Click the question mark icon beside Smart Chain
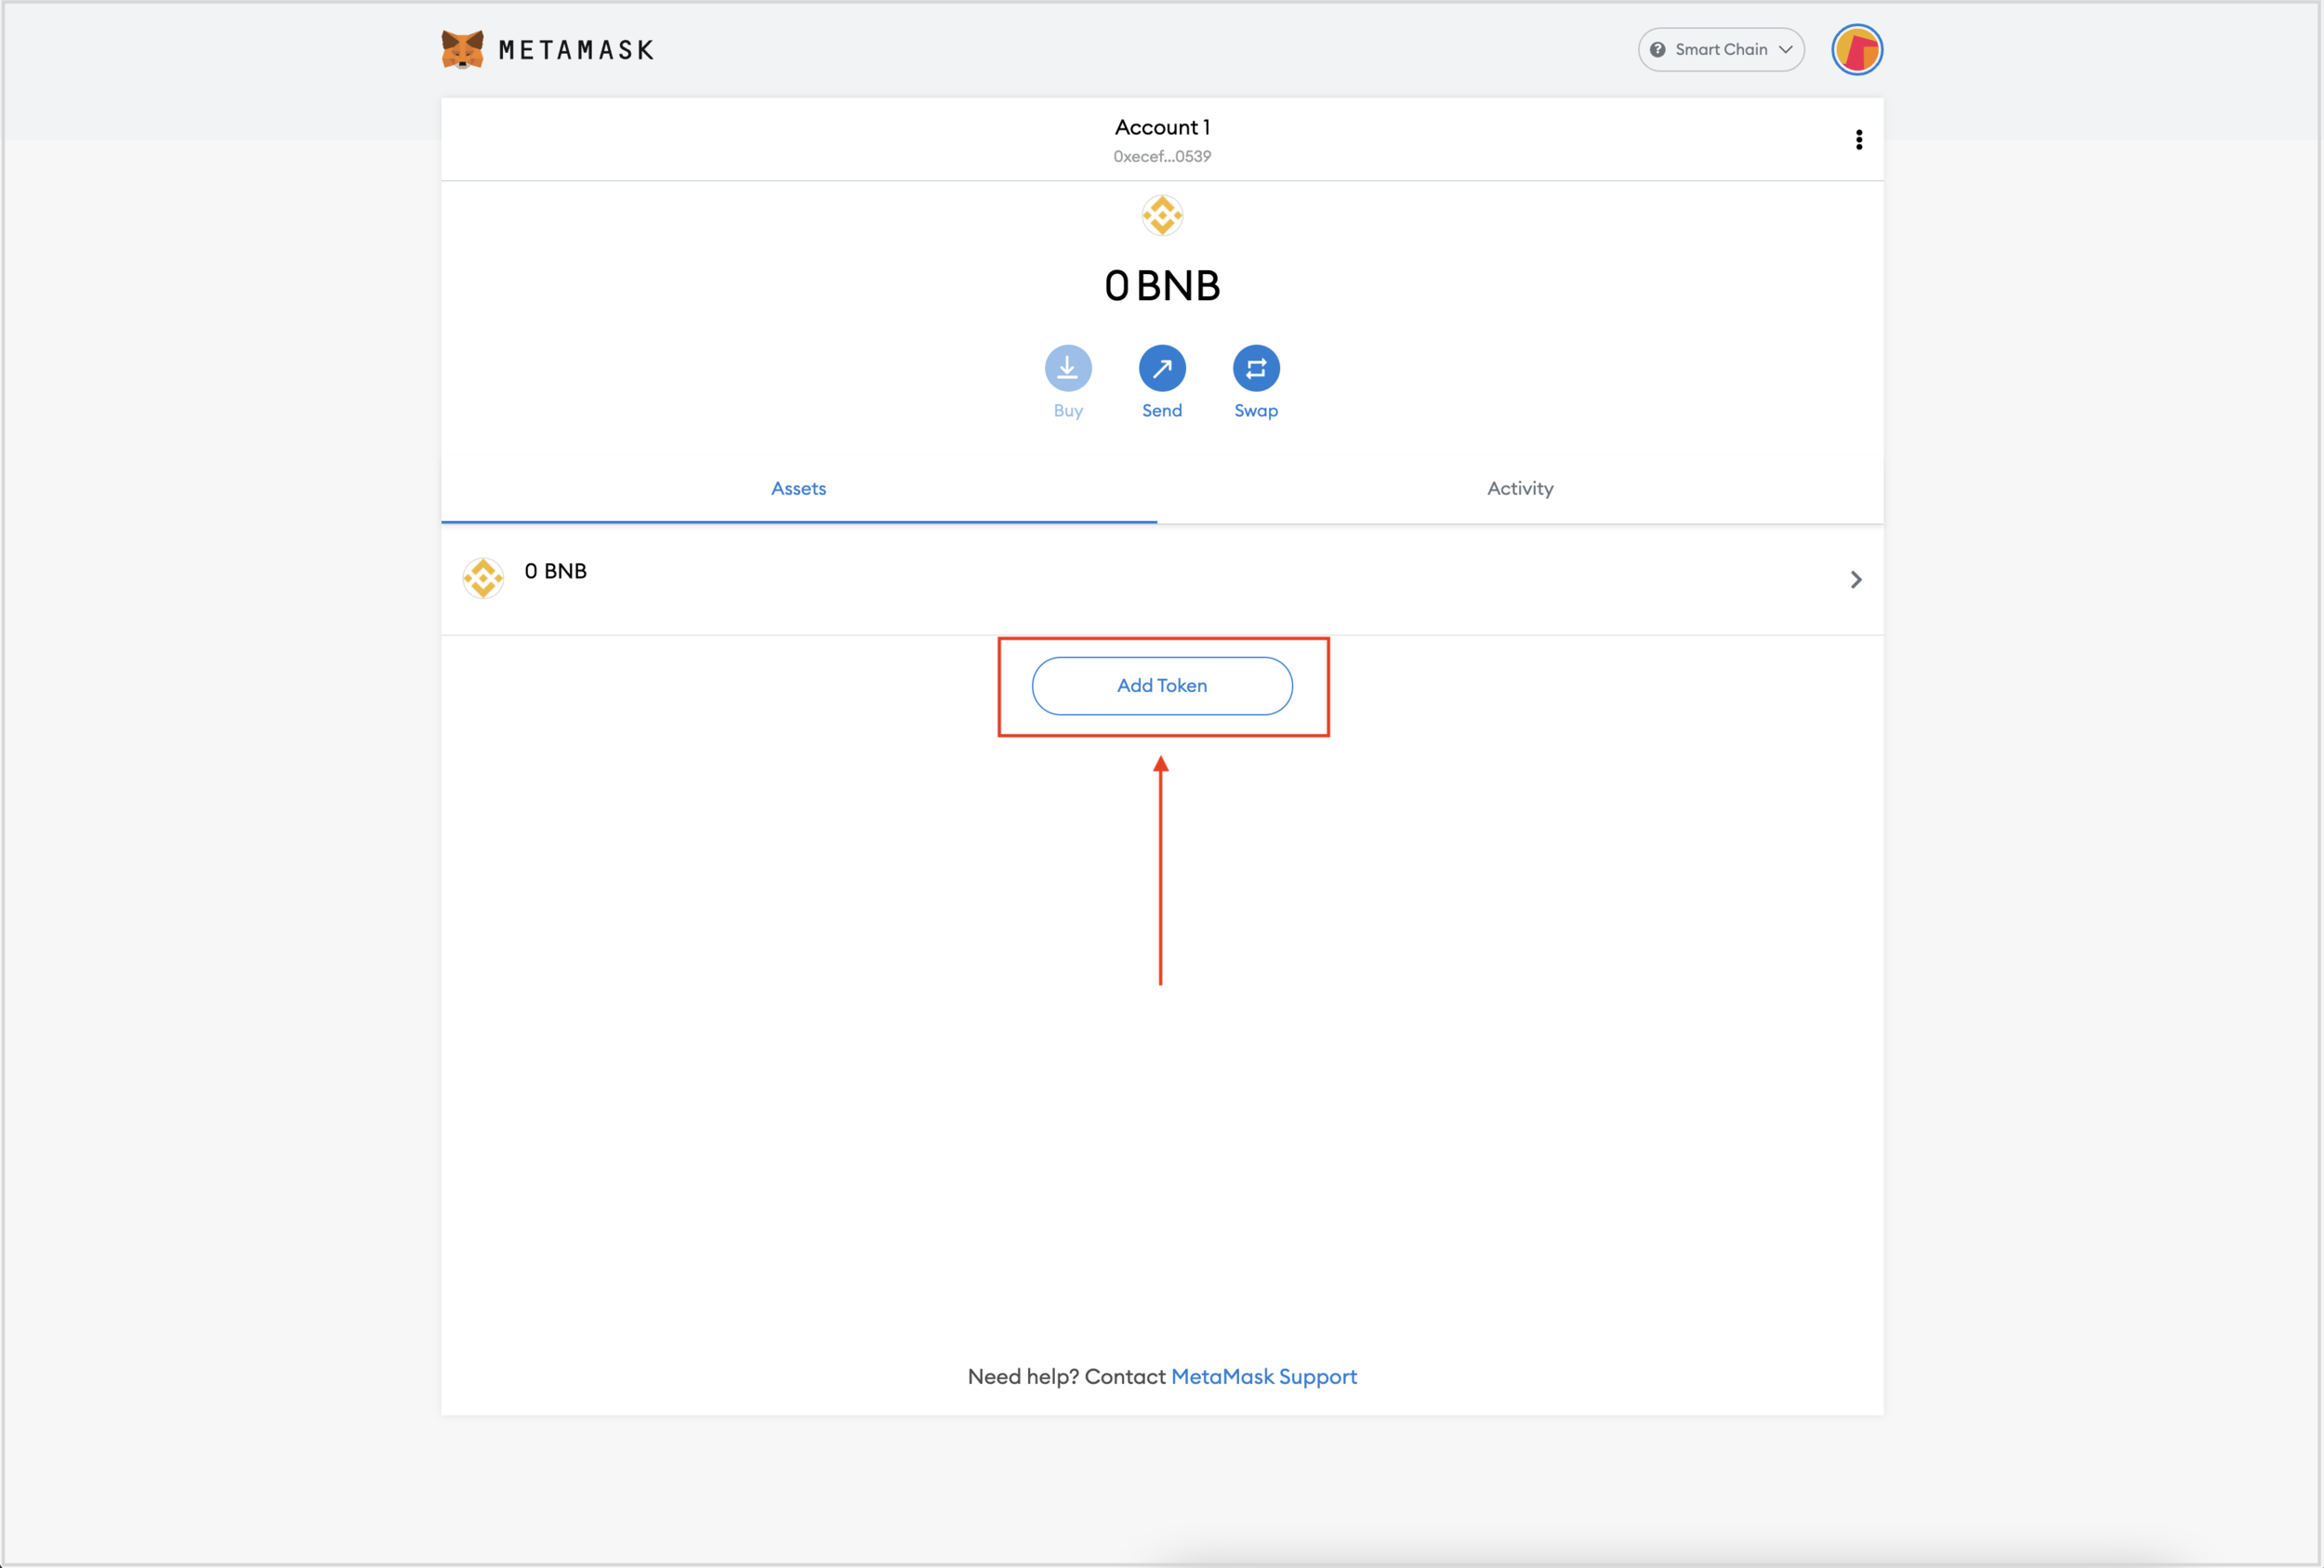The image size is (2324, 1568). [x=1658, y=50]
